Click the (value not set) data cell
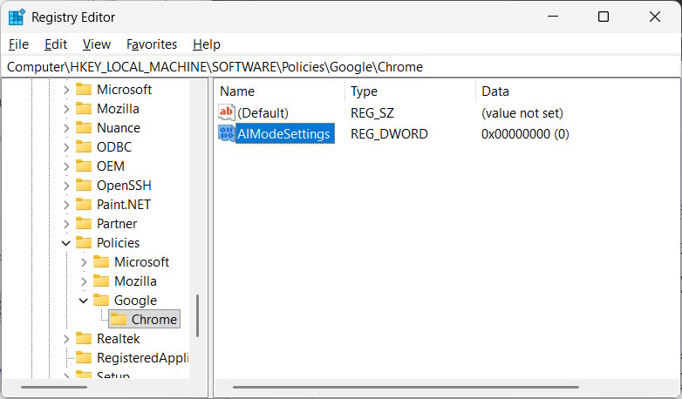Screen dimensions: 682x399 (522, 113)
